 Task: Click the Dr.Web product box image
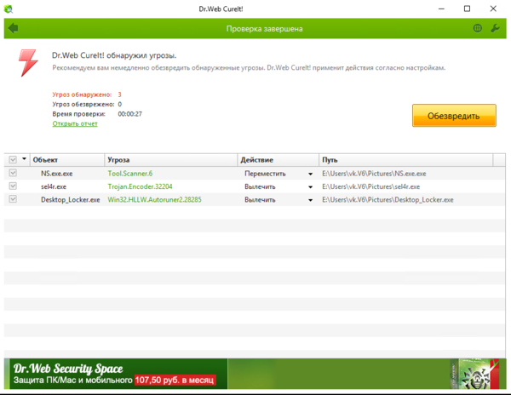(475, 374)
